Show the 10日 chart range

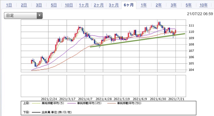(69, 5)
